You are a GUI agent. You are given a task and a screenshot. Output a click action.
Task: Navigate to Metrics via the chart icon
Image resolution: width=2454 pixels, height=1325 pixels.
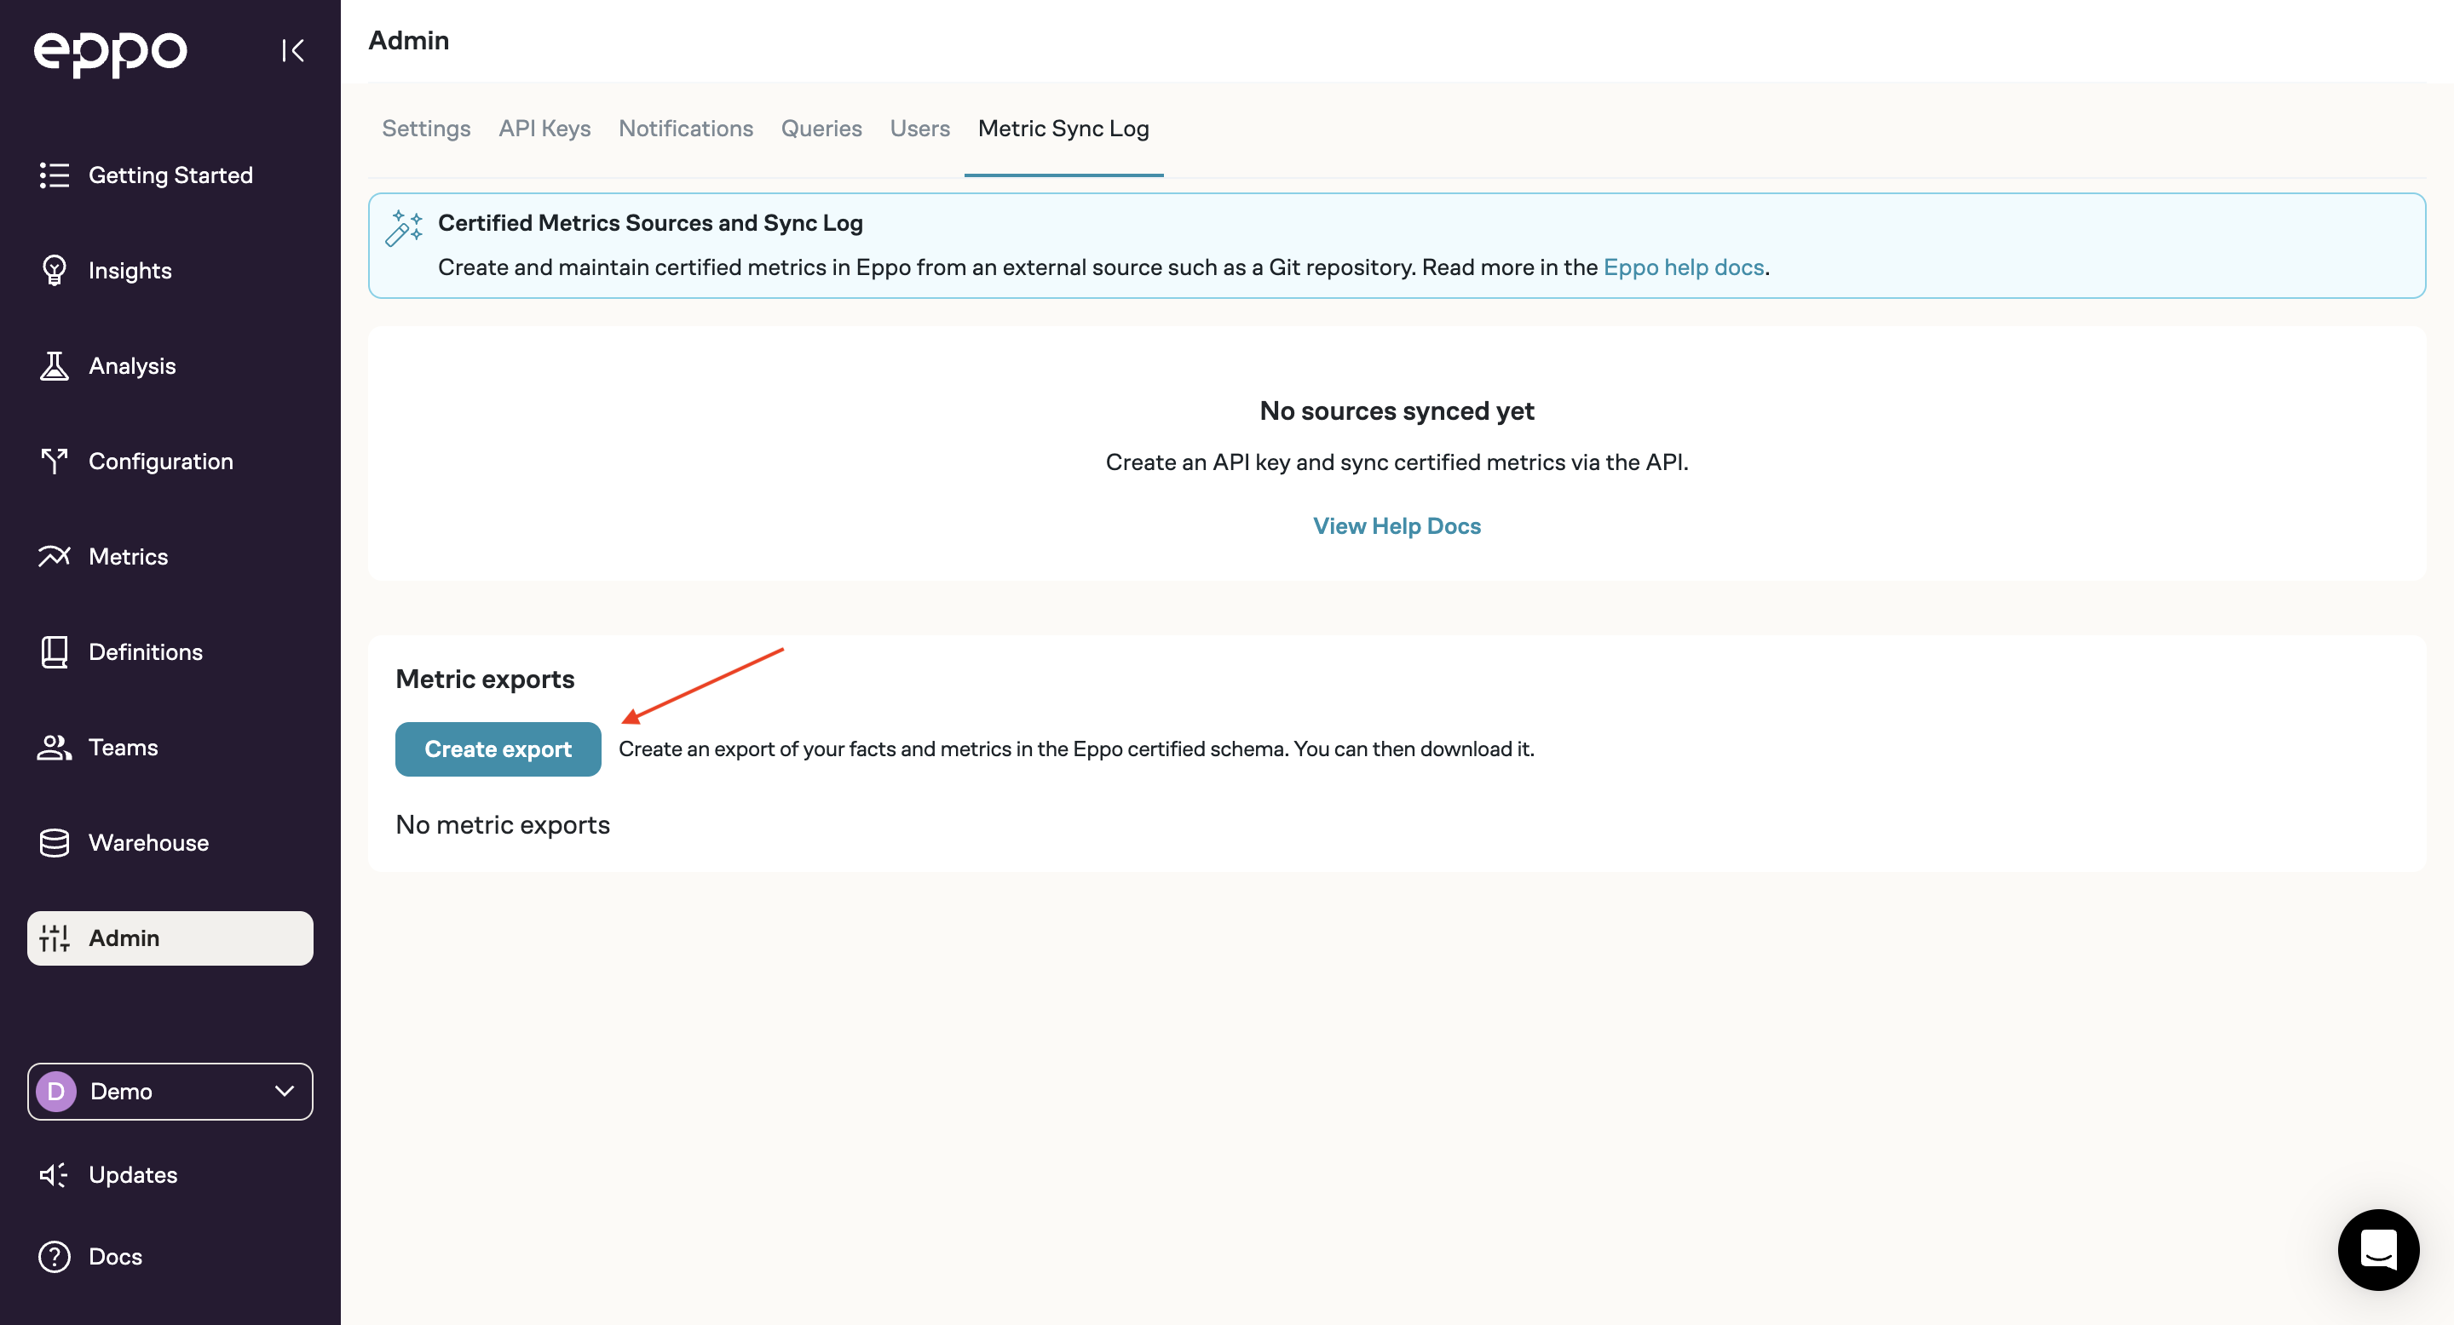coord(55,556)
